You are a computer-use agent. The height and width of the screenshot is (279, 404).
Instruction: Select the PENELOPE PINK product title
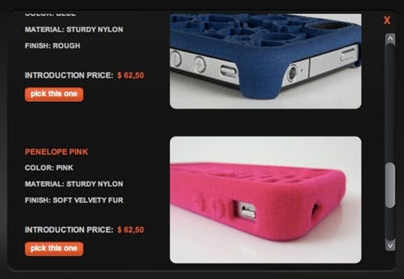pos(57,152)
